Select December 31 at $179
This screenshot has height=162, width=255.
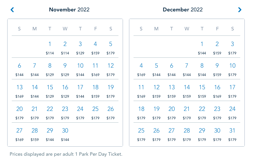[232, 134]
